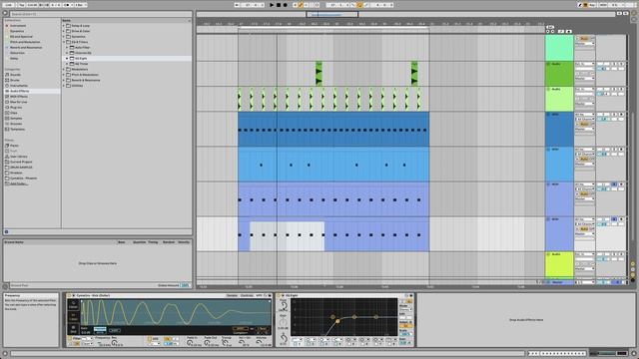Click the Link button in control bar
This screenshot has width=639, height=359.
[8, 5]
